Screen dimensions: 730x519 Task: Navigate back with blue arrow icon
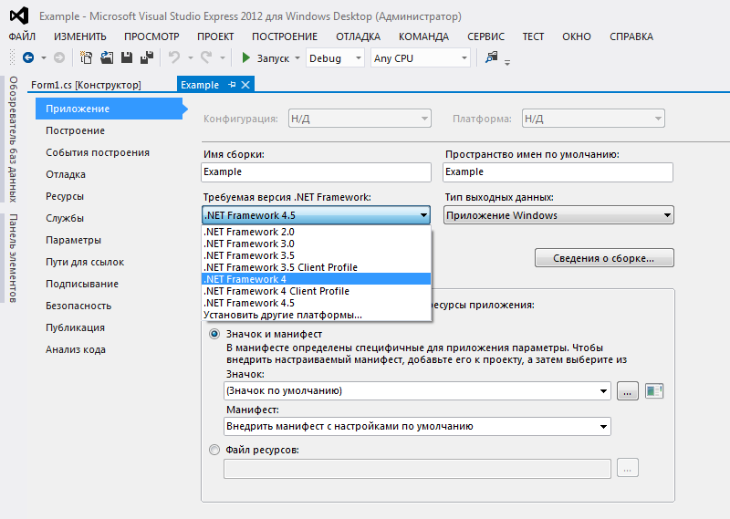click(x=28, y=57)
